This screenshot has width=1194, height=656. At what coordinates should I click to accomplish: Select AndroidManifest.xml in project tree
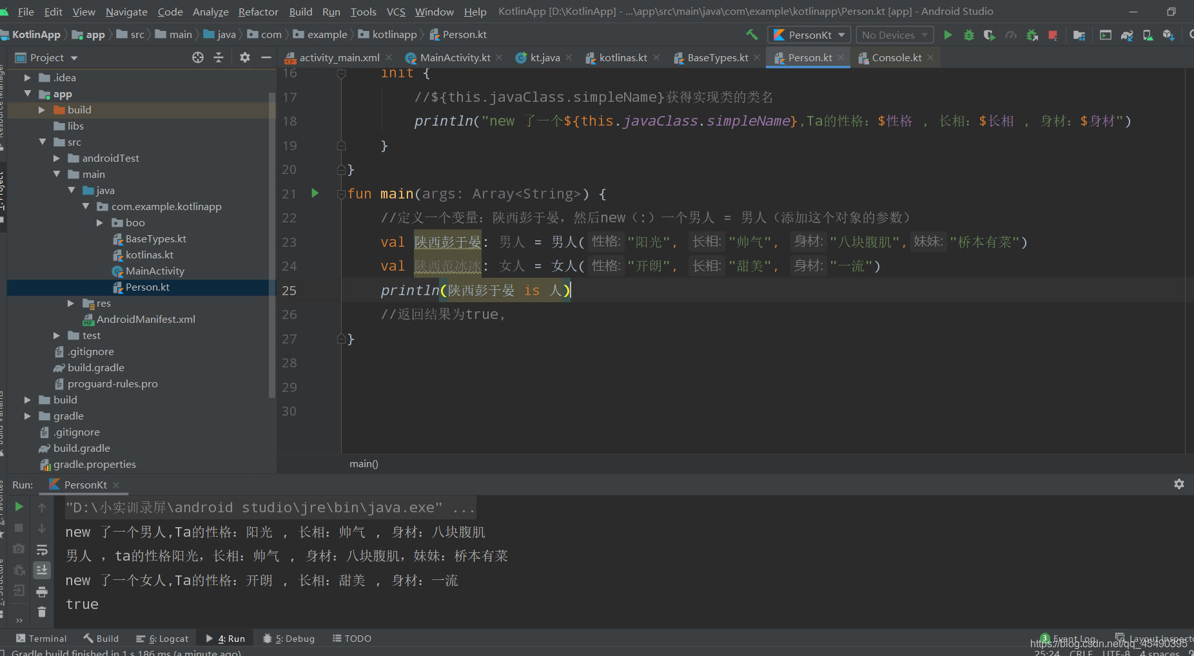[x=146, y=319]
